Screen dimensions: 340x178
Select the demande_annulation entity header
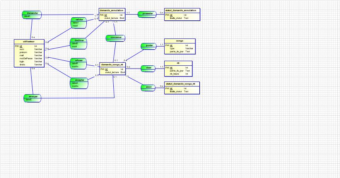(112, 10)
